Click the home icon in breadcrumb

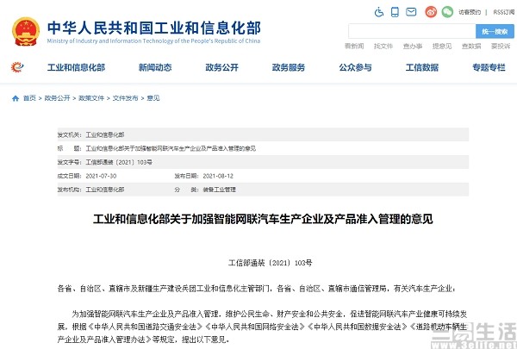coord(16,98)
